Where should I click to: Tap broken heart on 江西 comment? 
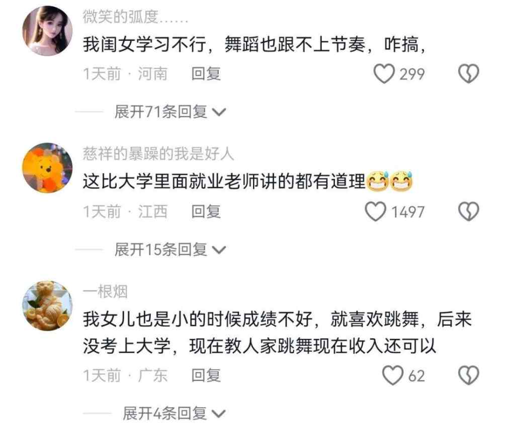(x=469, y=212)
